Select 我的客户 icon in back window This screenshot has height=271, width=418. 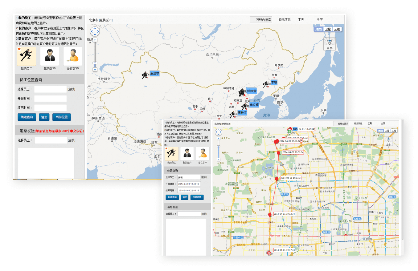[x=50, y=56]
